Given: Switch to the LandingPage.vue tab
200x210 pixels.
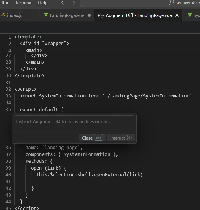Looking at the screenshot, I should tap(67, 15).
